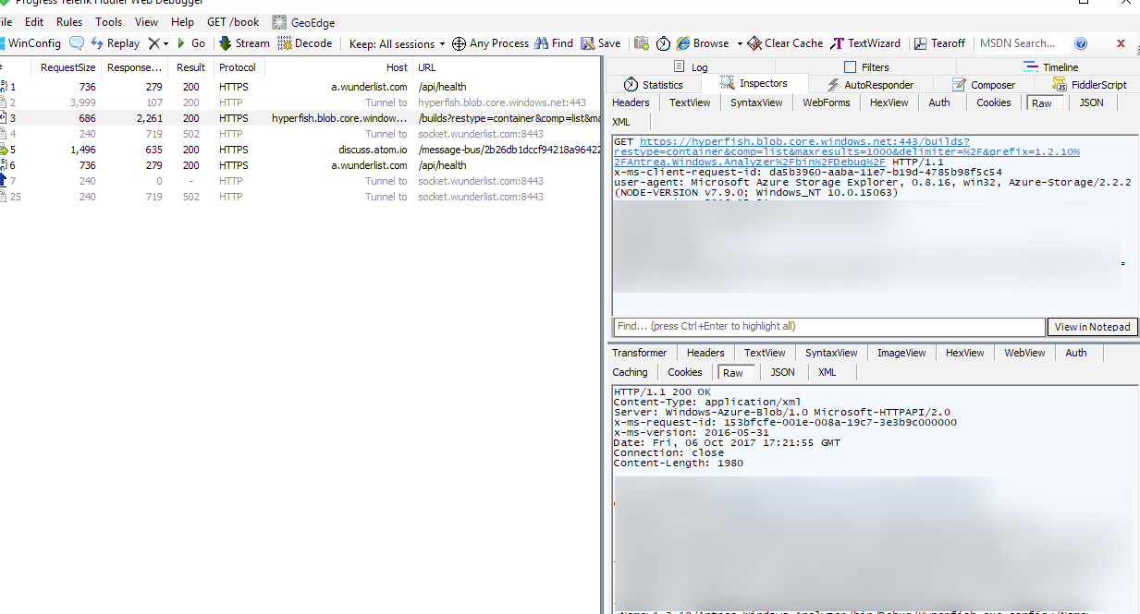Select response WebView inspector tab
This screenshot has height=614, width=1140.
1024,353
